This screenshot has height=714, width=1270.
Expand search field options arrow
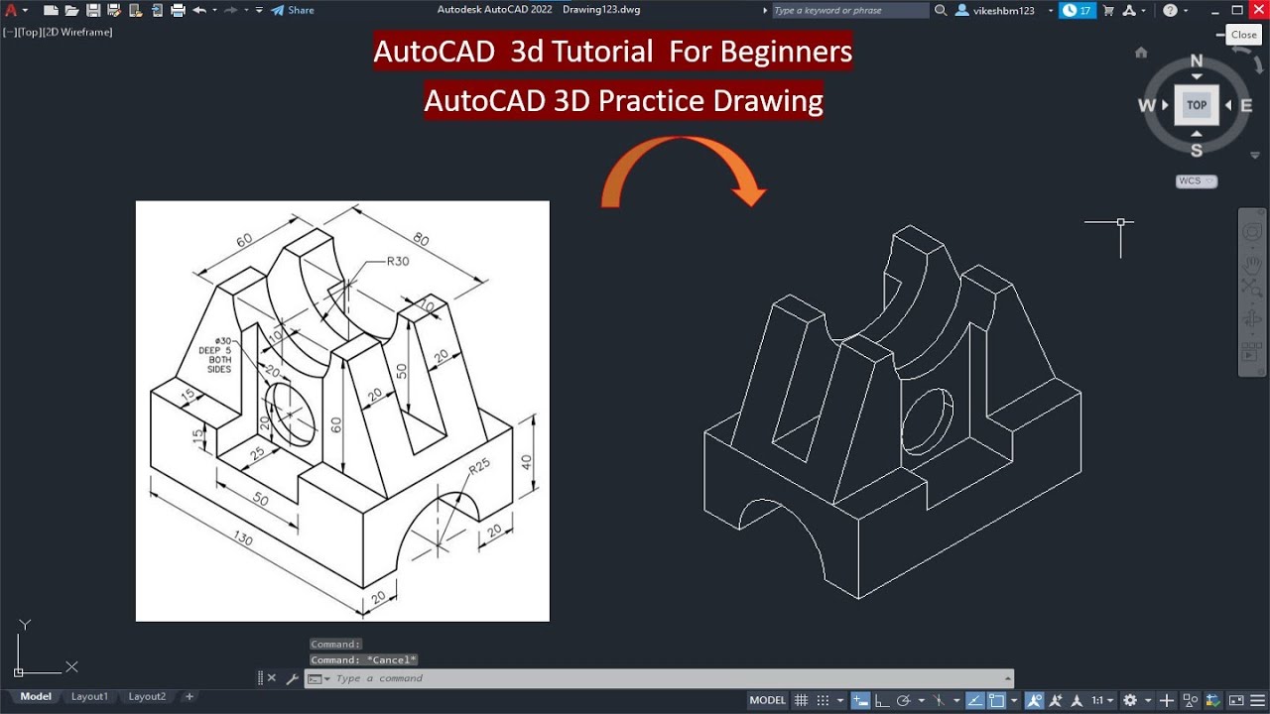(766, 10)
